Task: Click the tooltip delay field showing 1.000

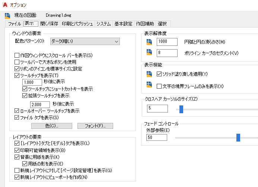Action: [x=32, y=82]
